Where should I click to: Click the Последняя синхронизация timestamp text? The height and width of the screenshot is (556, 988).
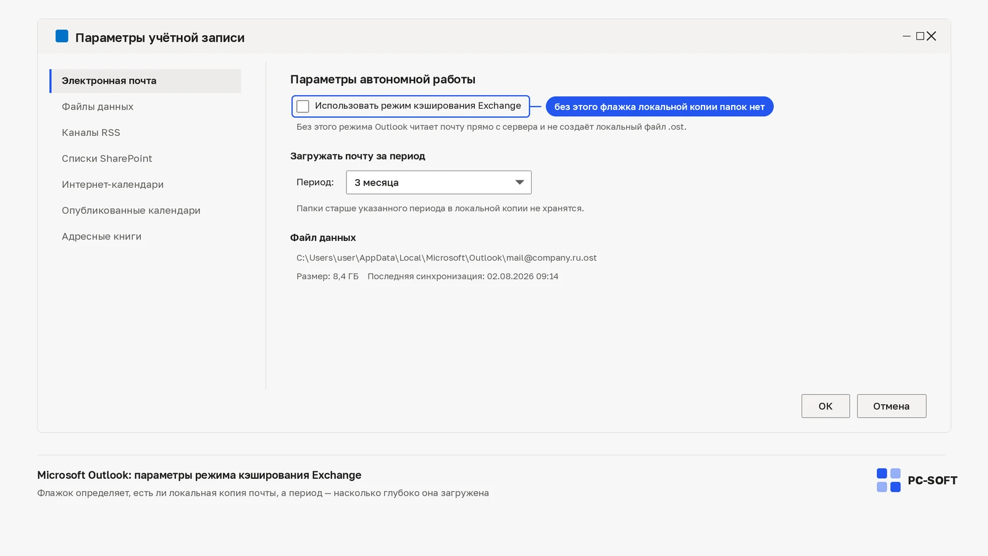coord(463,276)
